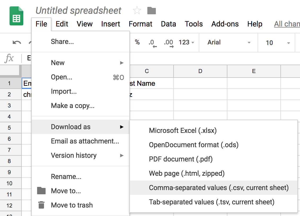Select row 10 header
Image resolution: width=300 pixels, height=216 pixels.
tap(11, 183)
